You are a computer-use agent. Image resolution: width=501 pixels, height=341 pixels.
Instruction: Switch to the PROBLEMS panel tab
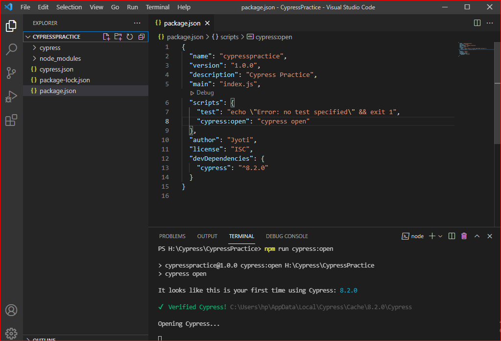(172, 236)
